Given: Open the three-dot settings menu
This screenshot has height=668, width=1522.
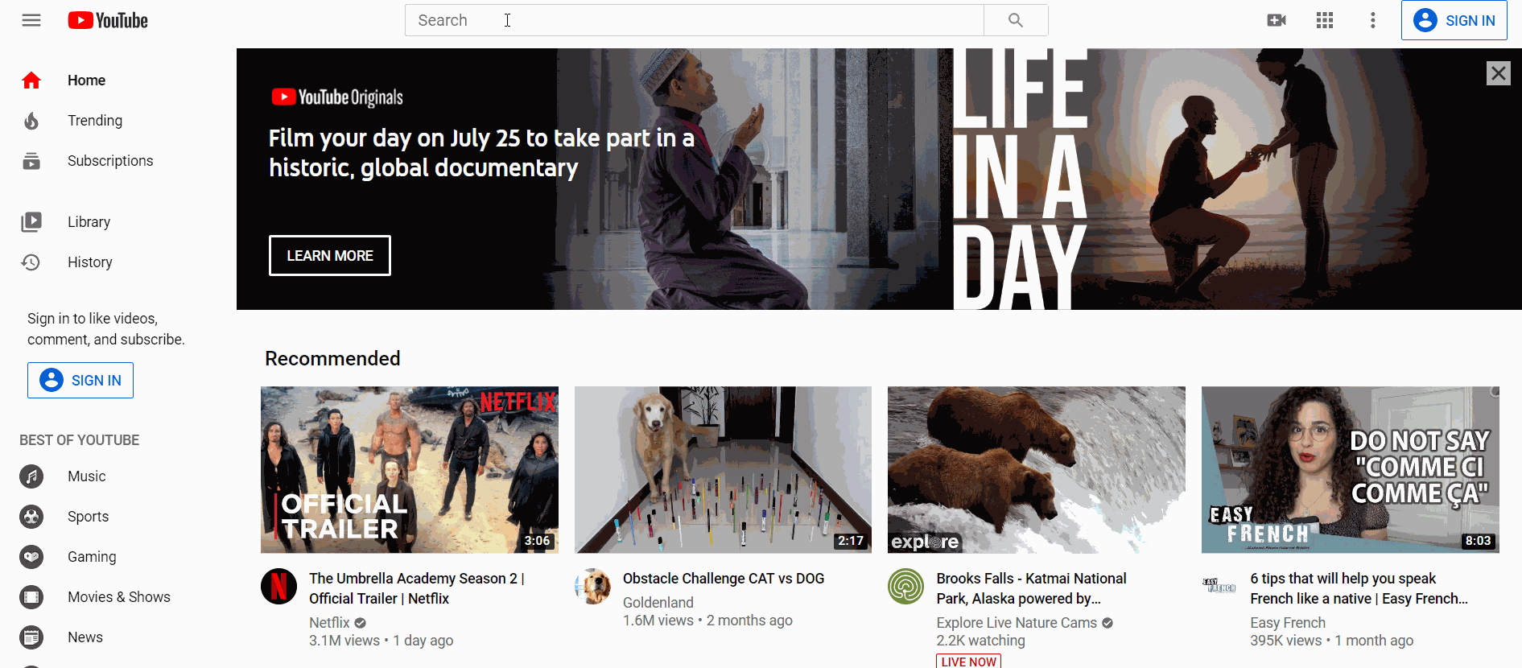Looking at the screenshot, I should [1373, 20].
